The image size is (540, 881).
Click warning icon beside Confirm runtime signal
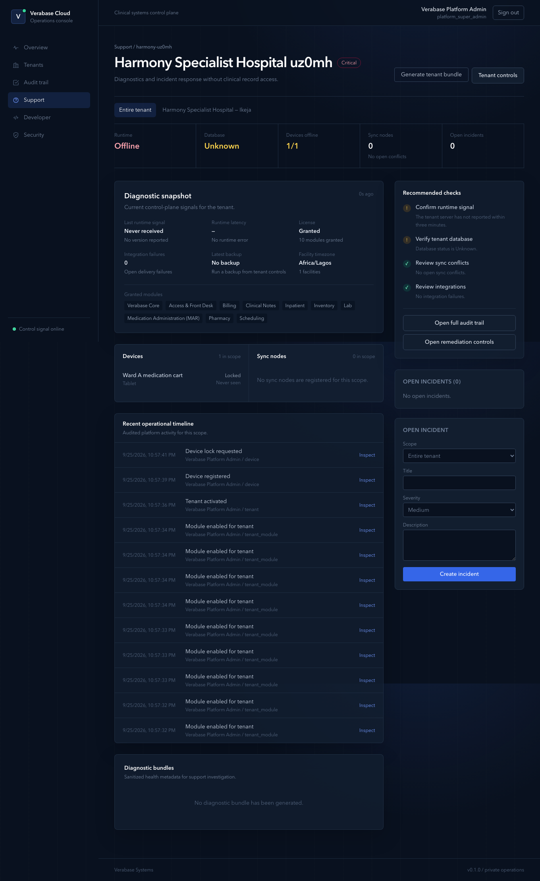(x=407, y=208)
